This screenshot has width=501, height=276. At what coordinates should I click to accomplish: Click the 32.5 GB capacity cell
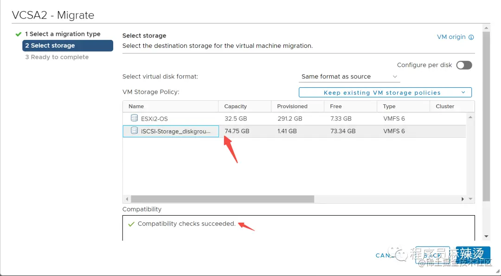[236, 118]
